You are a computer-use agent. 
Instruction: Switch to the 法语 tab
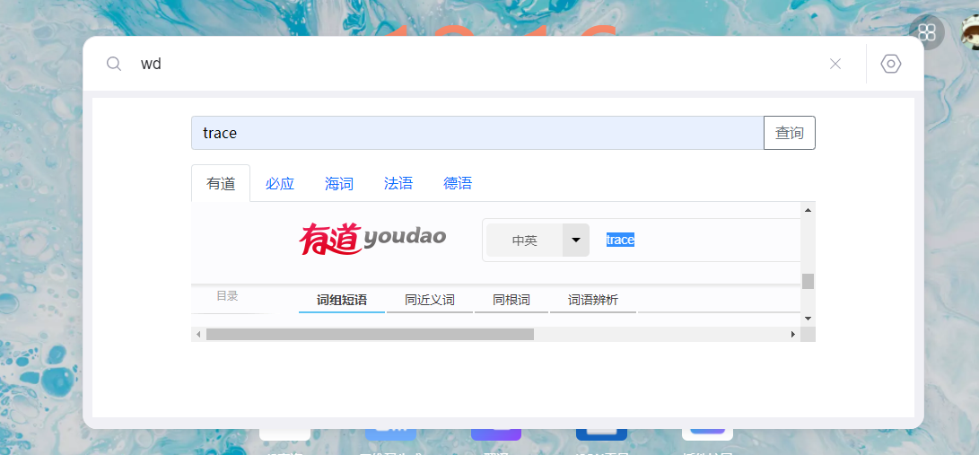tap(398, 183)
